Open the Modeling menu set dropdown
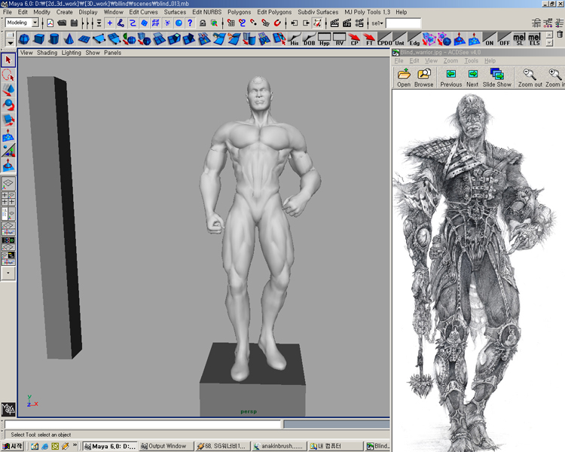 point(35,23)
